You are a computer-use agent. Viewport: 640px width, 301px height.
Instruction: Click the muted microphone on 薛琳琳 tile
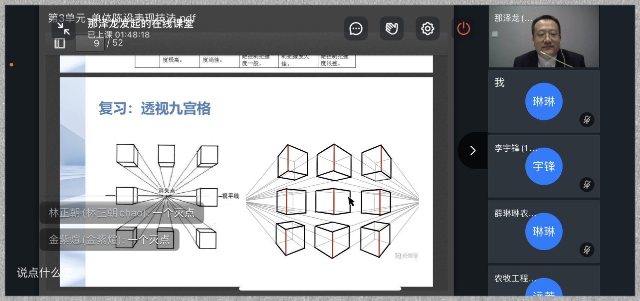tap(587, 250)
